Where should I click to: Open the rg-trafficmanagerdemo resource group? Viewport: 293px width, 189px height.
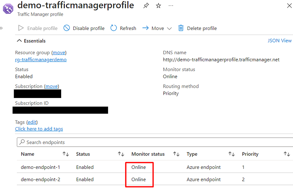pyautogui.click(x=41, y=60)
